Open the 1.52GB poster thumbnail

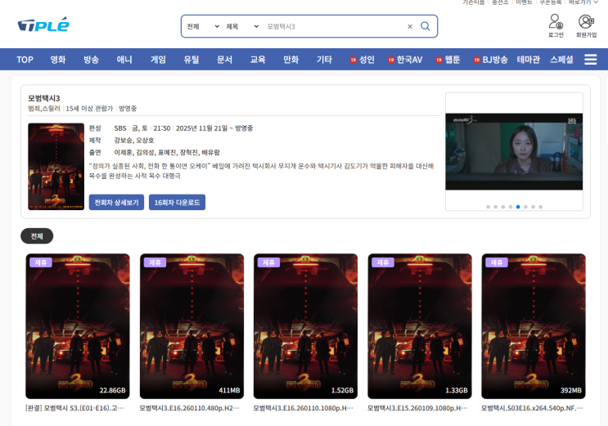click(x=305, y=326)
